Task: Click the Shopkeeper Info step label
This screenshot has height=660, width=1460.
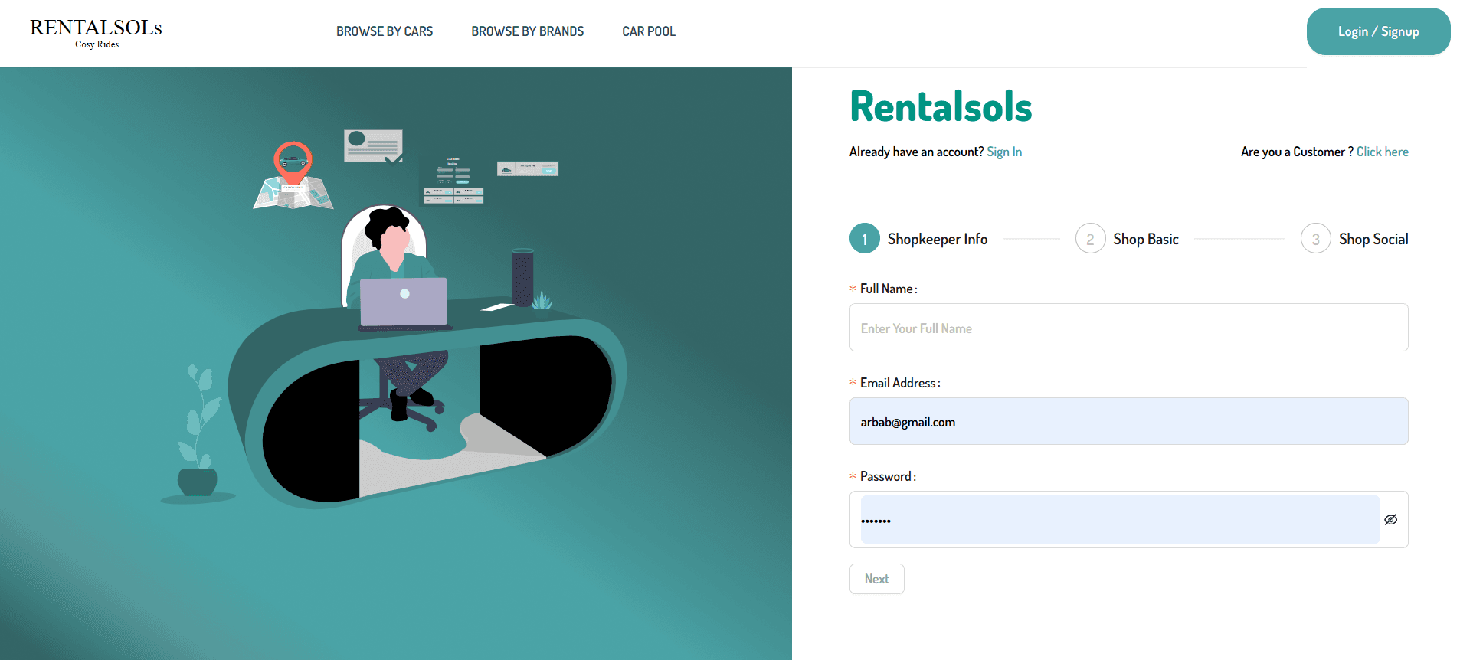Action: 937,239
